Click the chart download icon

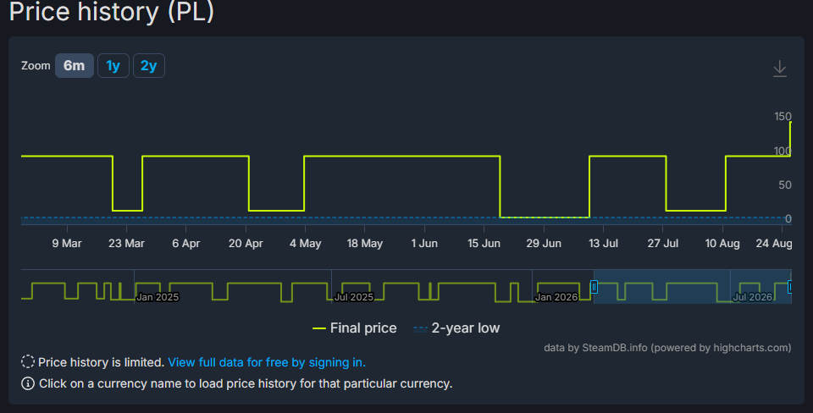779,69
